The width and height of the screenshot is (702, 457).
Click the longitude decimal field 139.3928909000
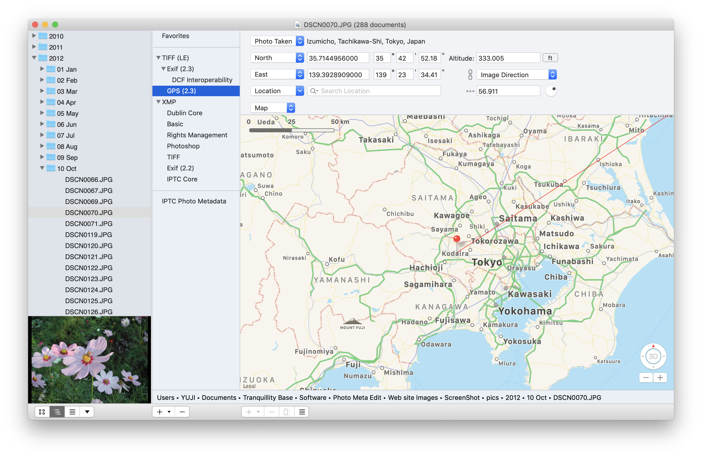(x=338, y=75)
